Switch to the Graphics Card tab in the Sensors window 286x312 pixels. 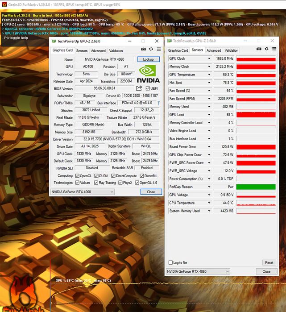tap(178, 50)
